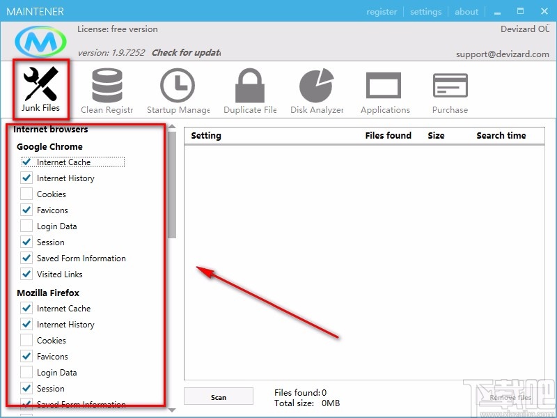
Task: Sort results by Size column header
Action: (437, 135)
